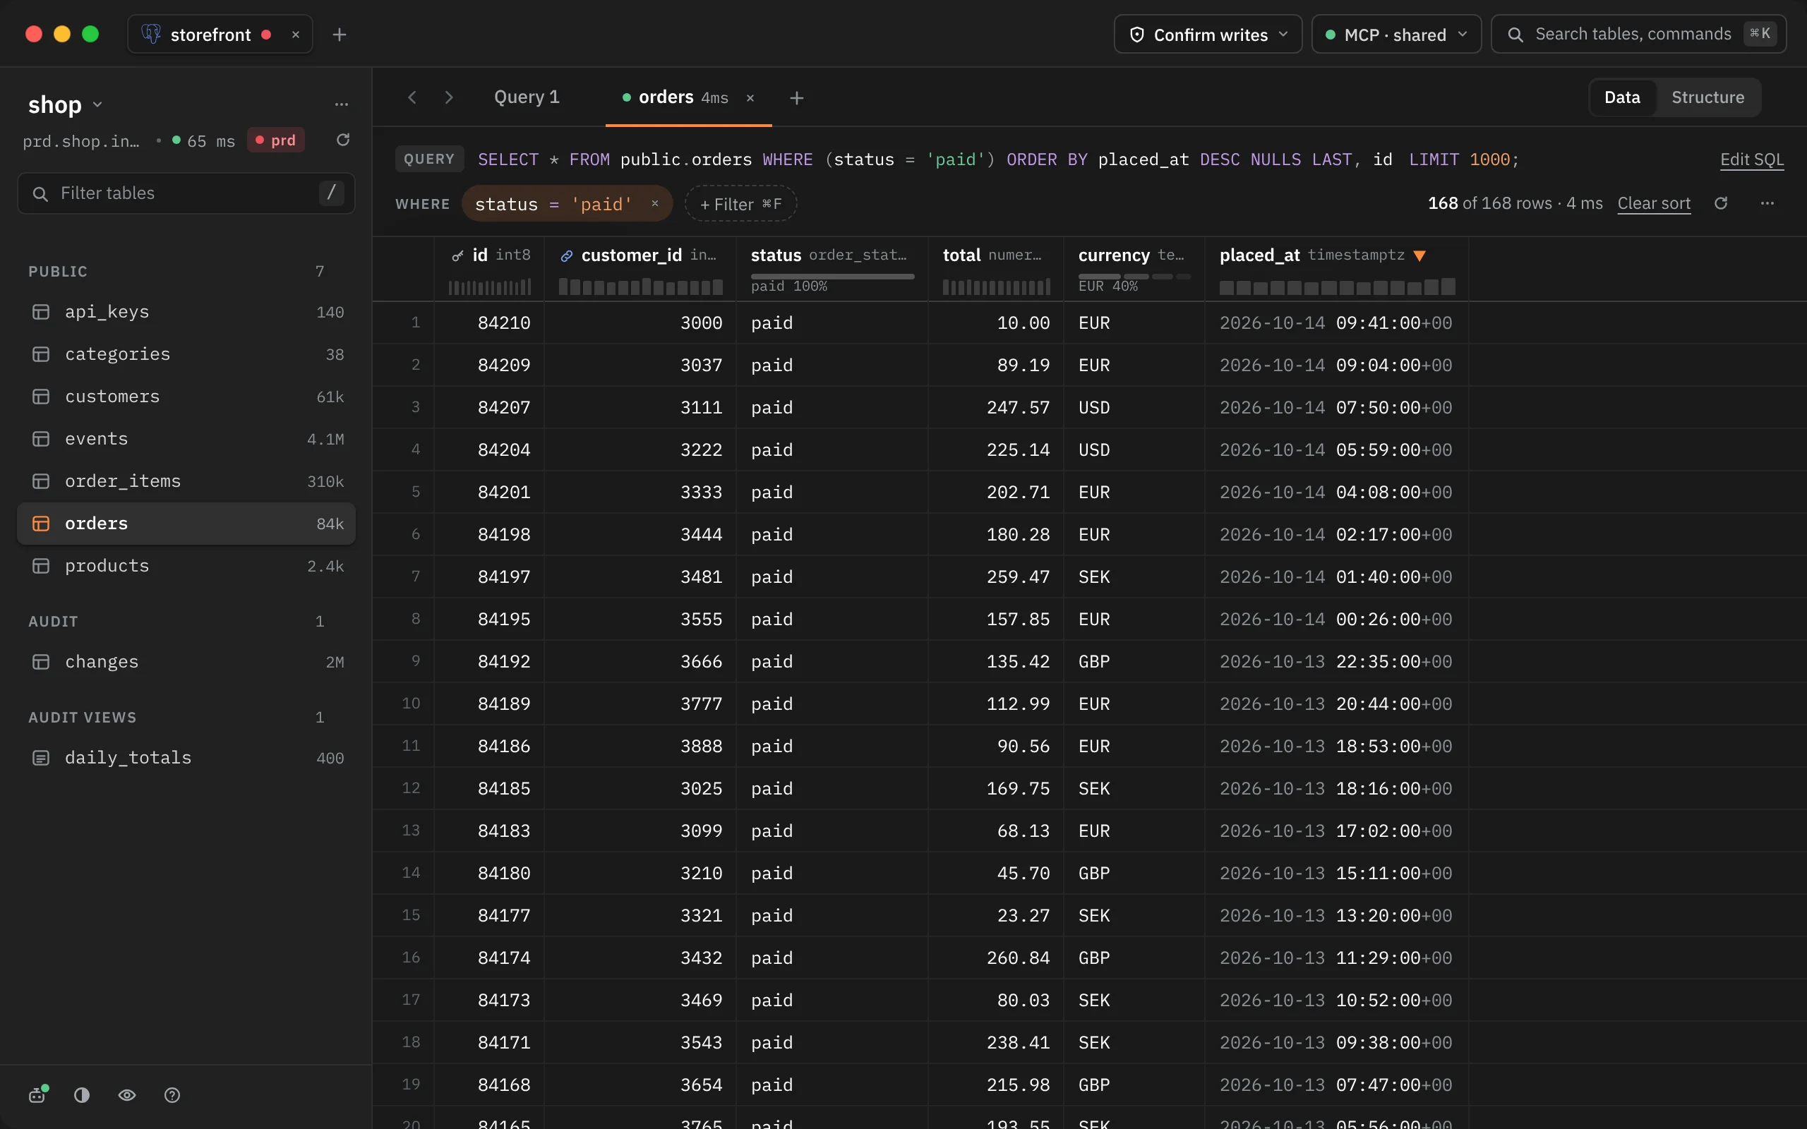
Task: Remove the status = 'paid' filter chip
Action: 655,203
